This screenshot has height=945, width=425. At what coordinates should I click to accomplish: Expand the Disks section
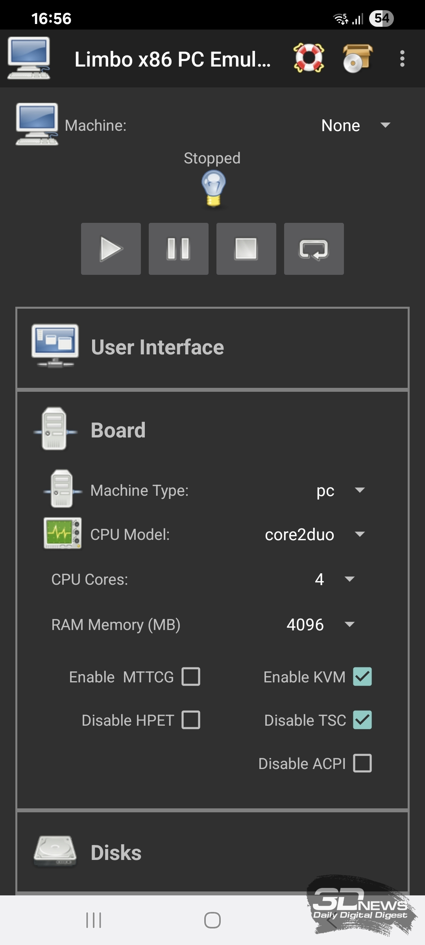pos(213,852)
